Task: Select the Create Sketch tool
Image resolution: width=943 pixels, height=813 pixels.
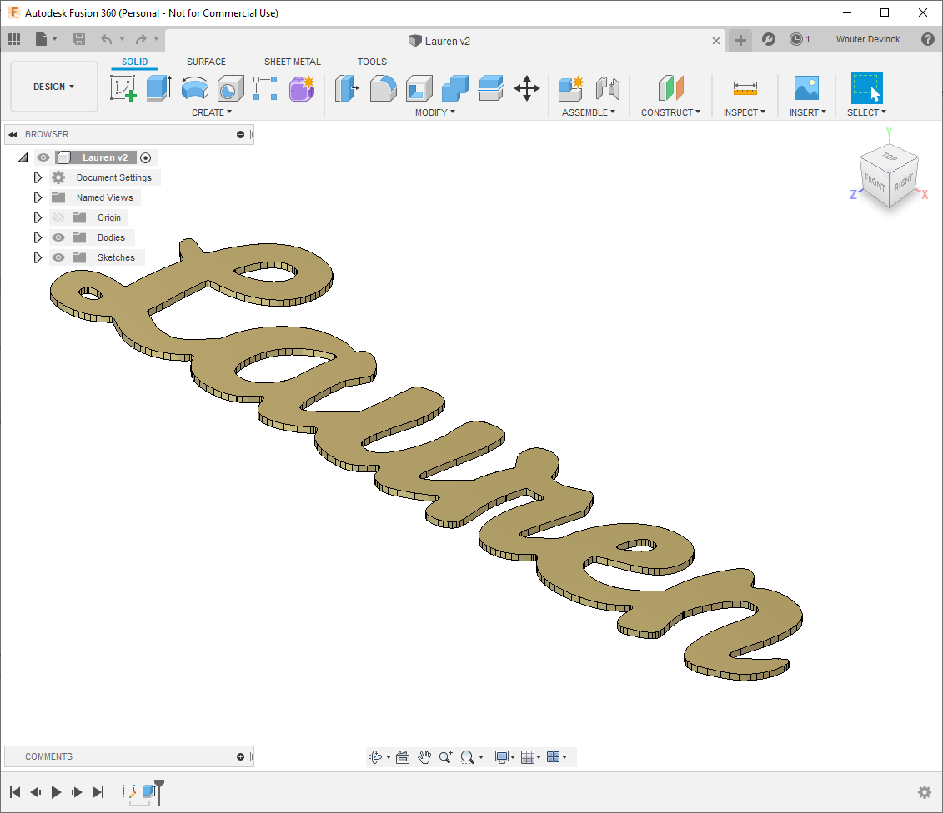Action: (x=123, y=88)
